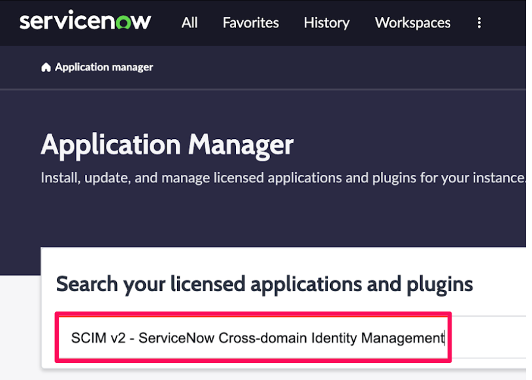Click the Application manager breadcrumb

coord(104,67)
